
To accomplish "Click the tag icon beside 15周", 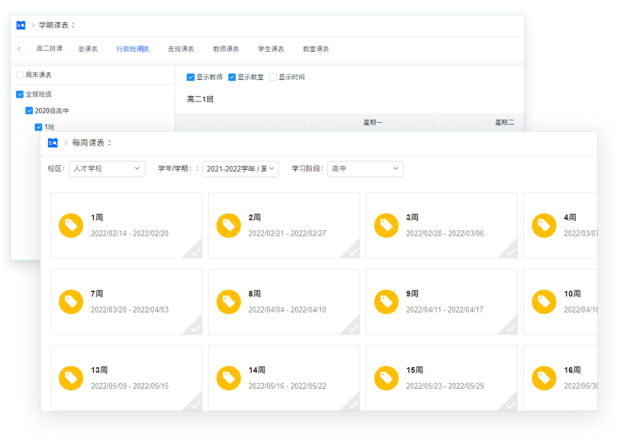I will [x=387, y=377].
